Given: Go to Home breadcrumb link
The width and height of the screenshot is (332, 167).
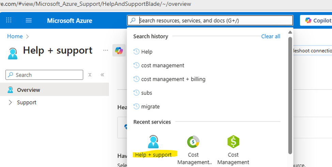Looking at the screenshot, I should point(15,36).
